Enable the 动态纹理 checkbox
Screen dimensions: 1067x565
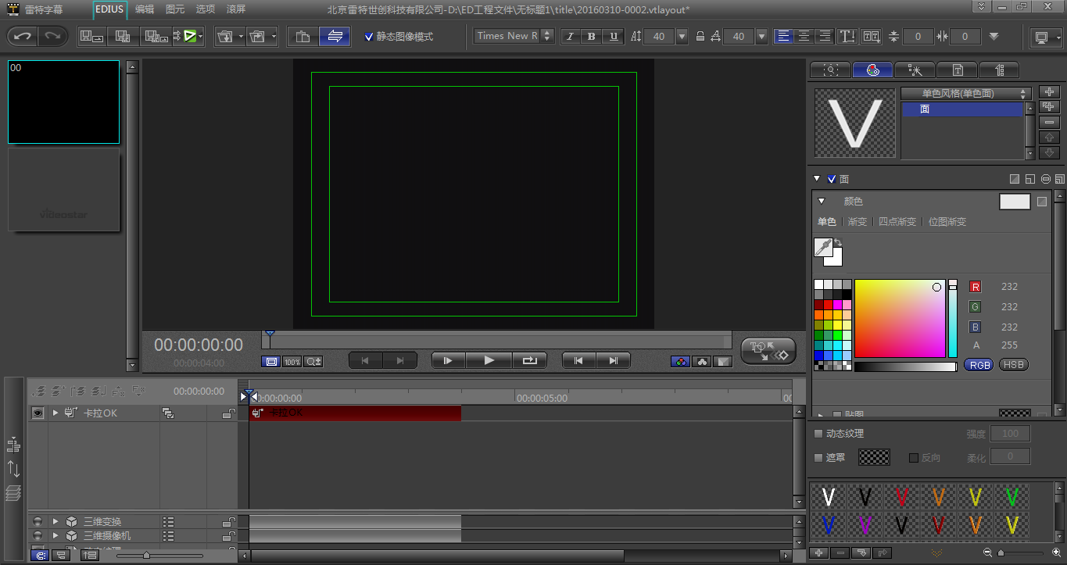coord(818,433)
